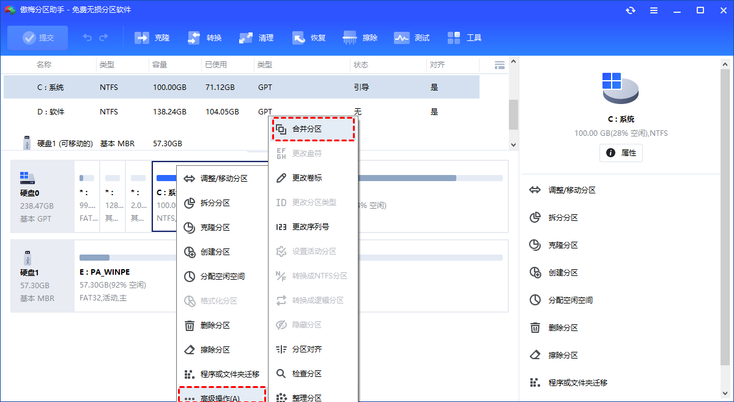Viewport: 734px width, 402px height.
Task: Open the 测试 disk test icon
Action: click(x=412, y=37)
